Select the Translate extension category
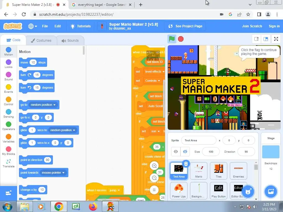The height and width of the screenshot is (212, 283). 9,163
